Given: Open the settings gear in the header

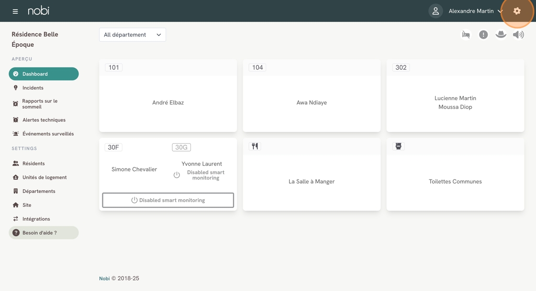Looking at the screenshot, I should tap(517, 11).
